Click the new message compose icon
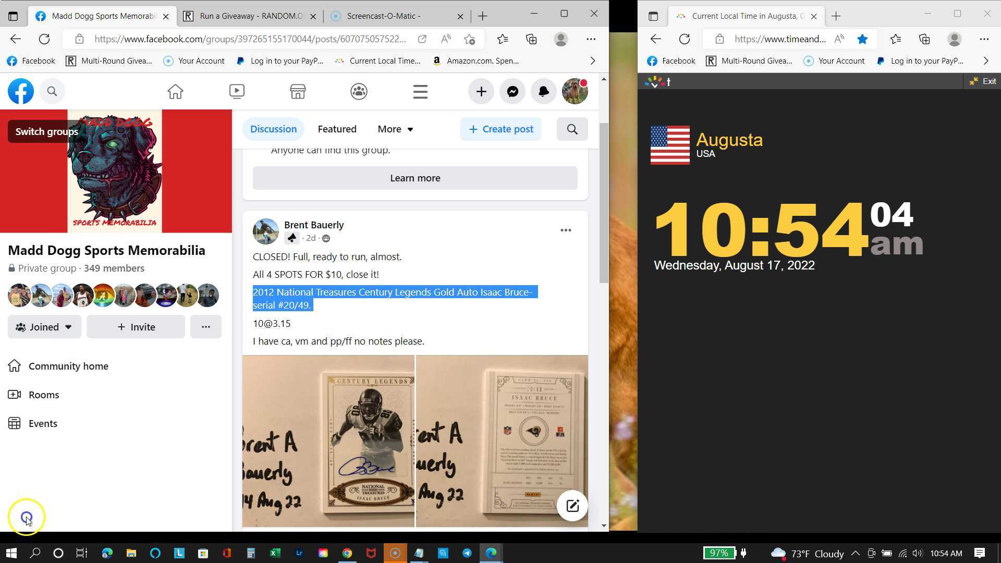The image size is (1001, 563). [x=572, y=506]
